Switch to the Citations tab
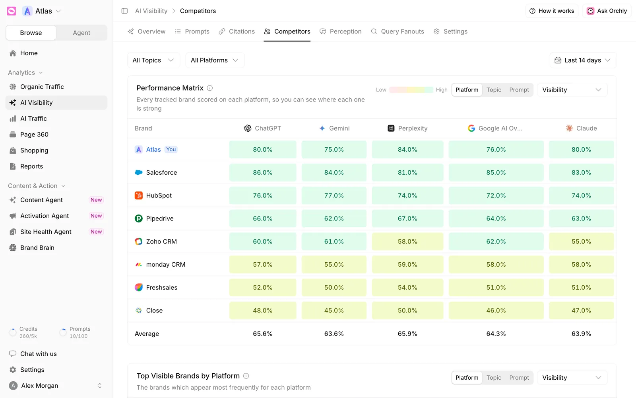Image resolution: width=636 pixels, height=398 pixels. (x=237, y=31)
